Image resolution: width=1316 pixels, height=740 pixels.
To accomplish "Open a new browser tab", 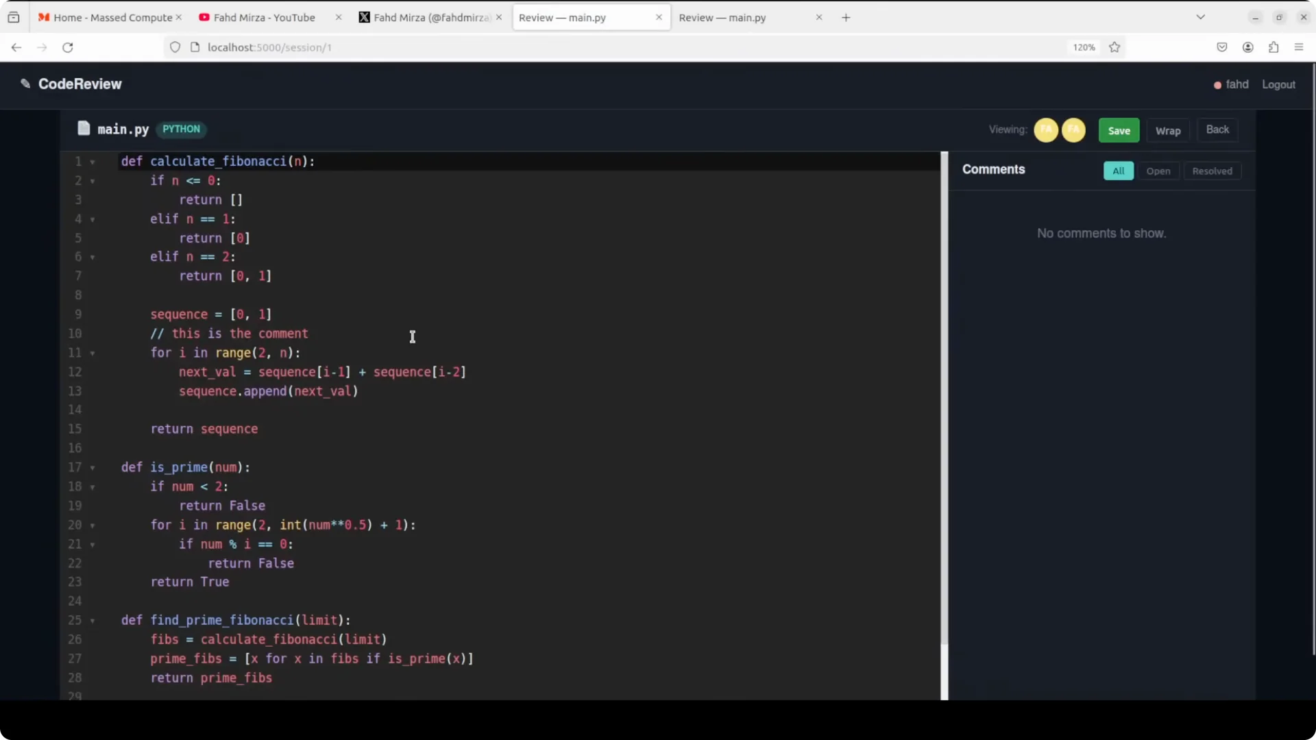I will pos(846,17).
